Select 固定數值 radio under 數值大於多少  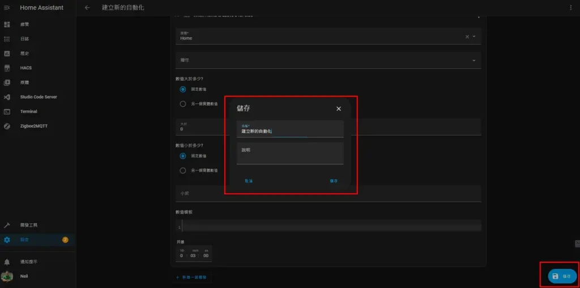(x=183, y=89)
